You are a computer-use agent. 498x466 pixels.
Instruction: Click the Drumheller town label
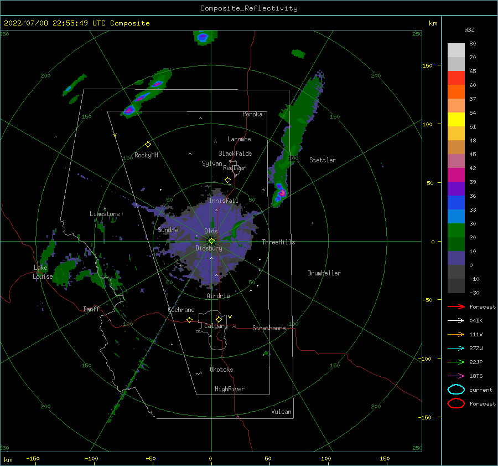tap(324, 273)
